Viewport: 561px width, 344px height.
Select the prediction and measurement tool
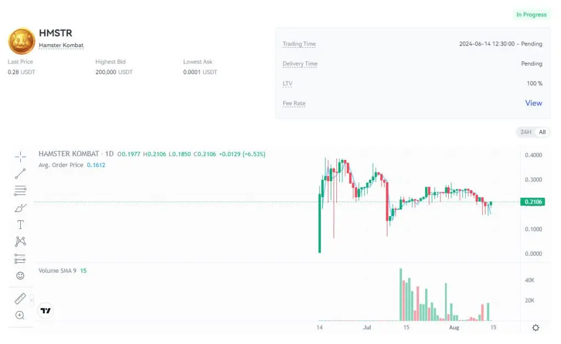tap(20, 259)
